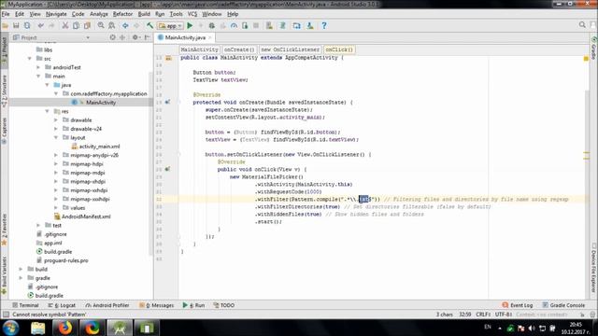The image size is (598, 336).
Task: Collapse the layout folder node
Action: 56,137
